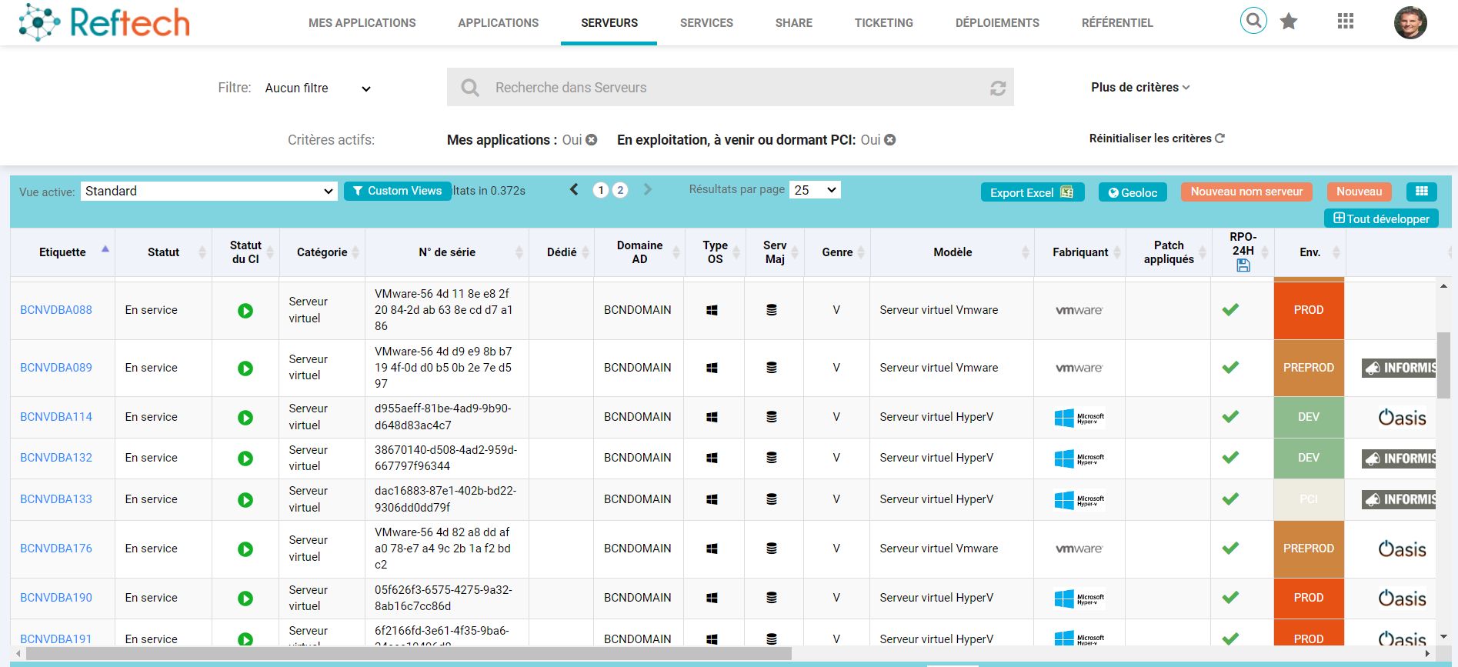This screenshot has width=1458, height=667.
Task: Remove the En exploitation PCI criterion
Action: tap(890, 140)
